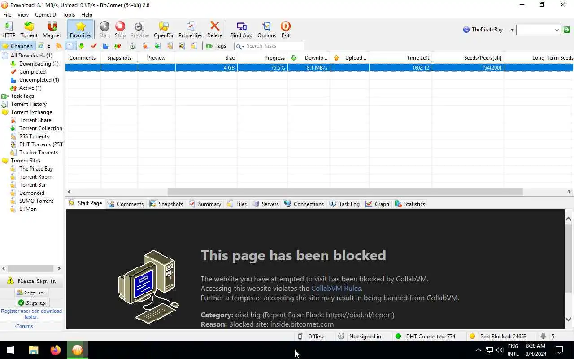574x359 pixels.
Task: Select All Downloads (1) in sidebar
Action: [31, 56]
